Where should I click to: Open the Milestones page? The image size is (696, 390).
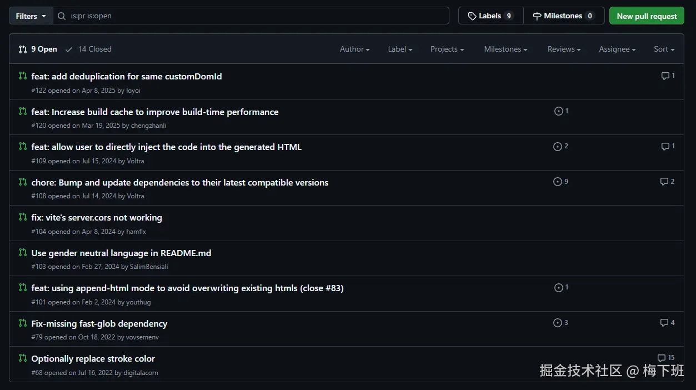click(x=563, y=16)
